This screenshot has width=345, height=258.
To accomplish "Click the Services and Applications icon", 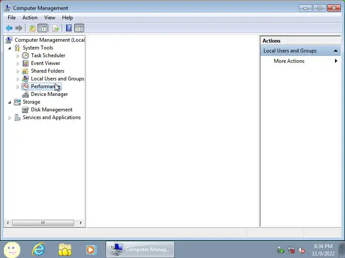I will (17, 117).
